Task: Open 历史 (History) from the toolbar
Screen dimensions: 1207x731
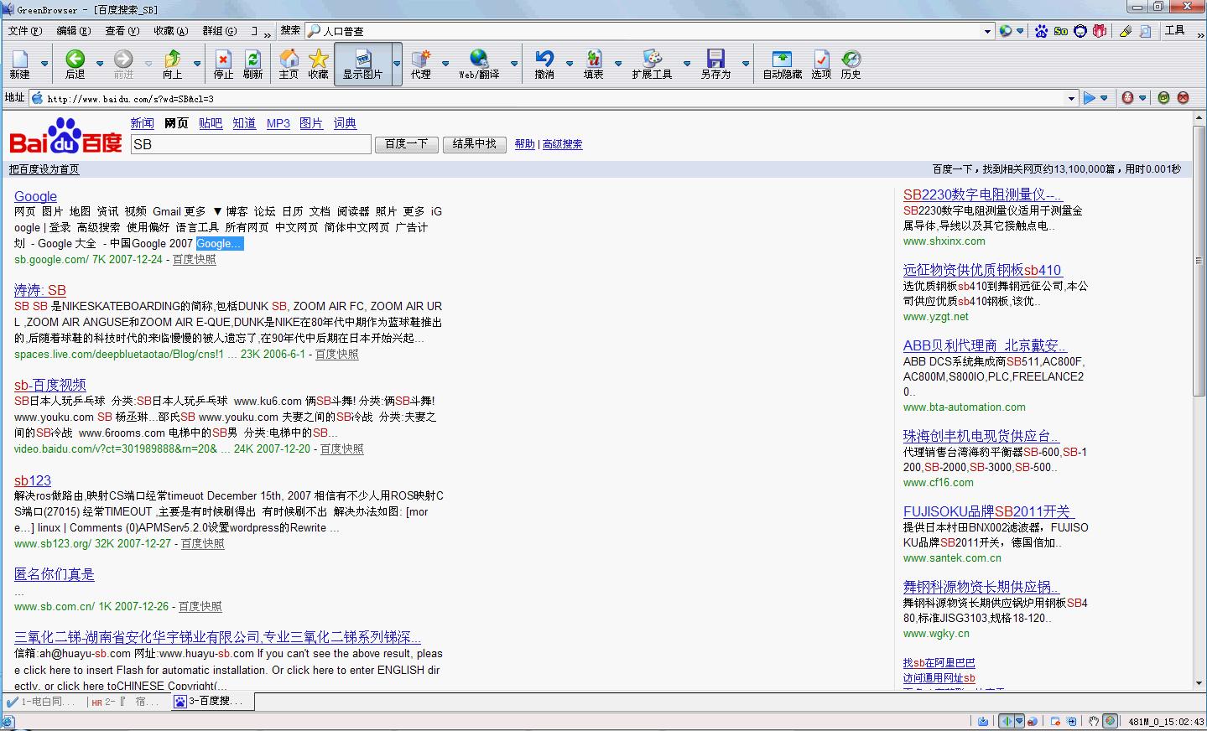Action: (851, 64)
